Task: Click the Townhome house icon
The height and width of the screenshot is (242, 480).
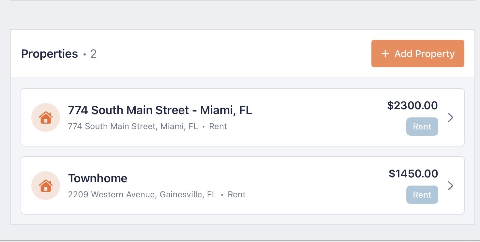Action: (x=46, y=186)
